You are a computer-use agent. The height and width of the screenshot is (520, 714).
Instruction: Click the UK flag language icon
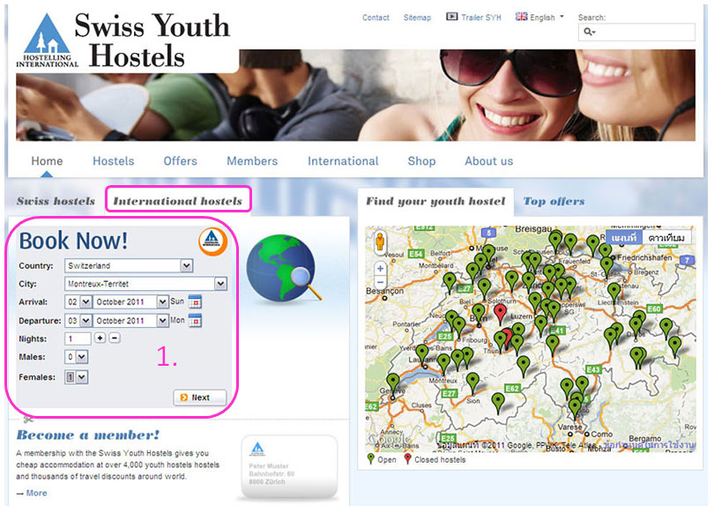pyautogui.click(x=521, y=17)
